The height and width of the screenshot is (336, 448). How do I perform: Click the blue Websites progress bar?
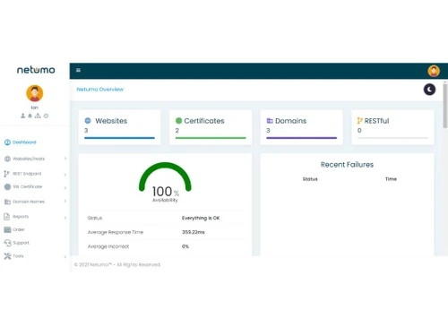click(119, 138)
